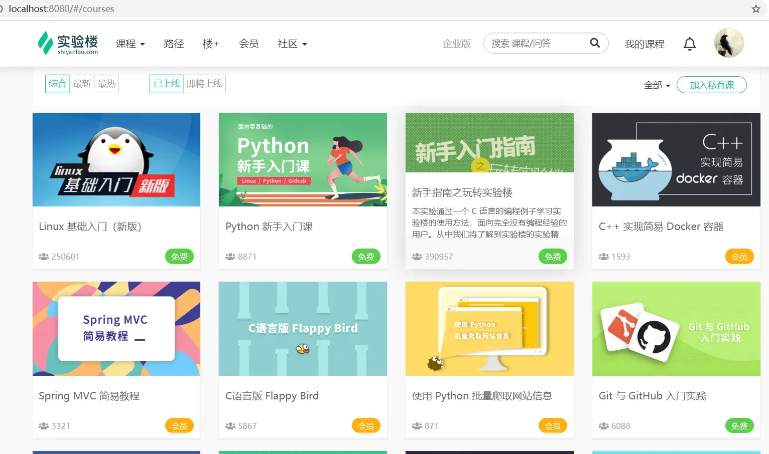Viewport: 769px width, 454px height.
Task: Open the 楼+ menu item
Action: [x=210, y=44]
